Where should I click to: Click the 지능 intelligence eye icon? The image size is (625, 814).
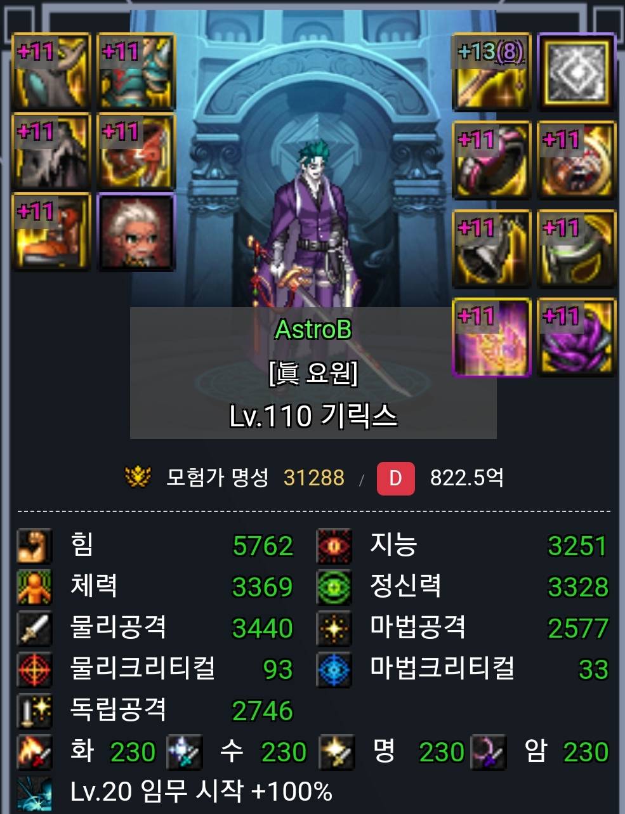tap(334, 546)
